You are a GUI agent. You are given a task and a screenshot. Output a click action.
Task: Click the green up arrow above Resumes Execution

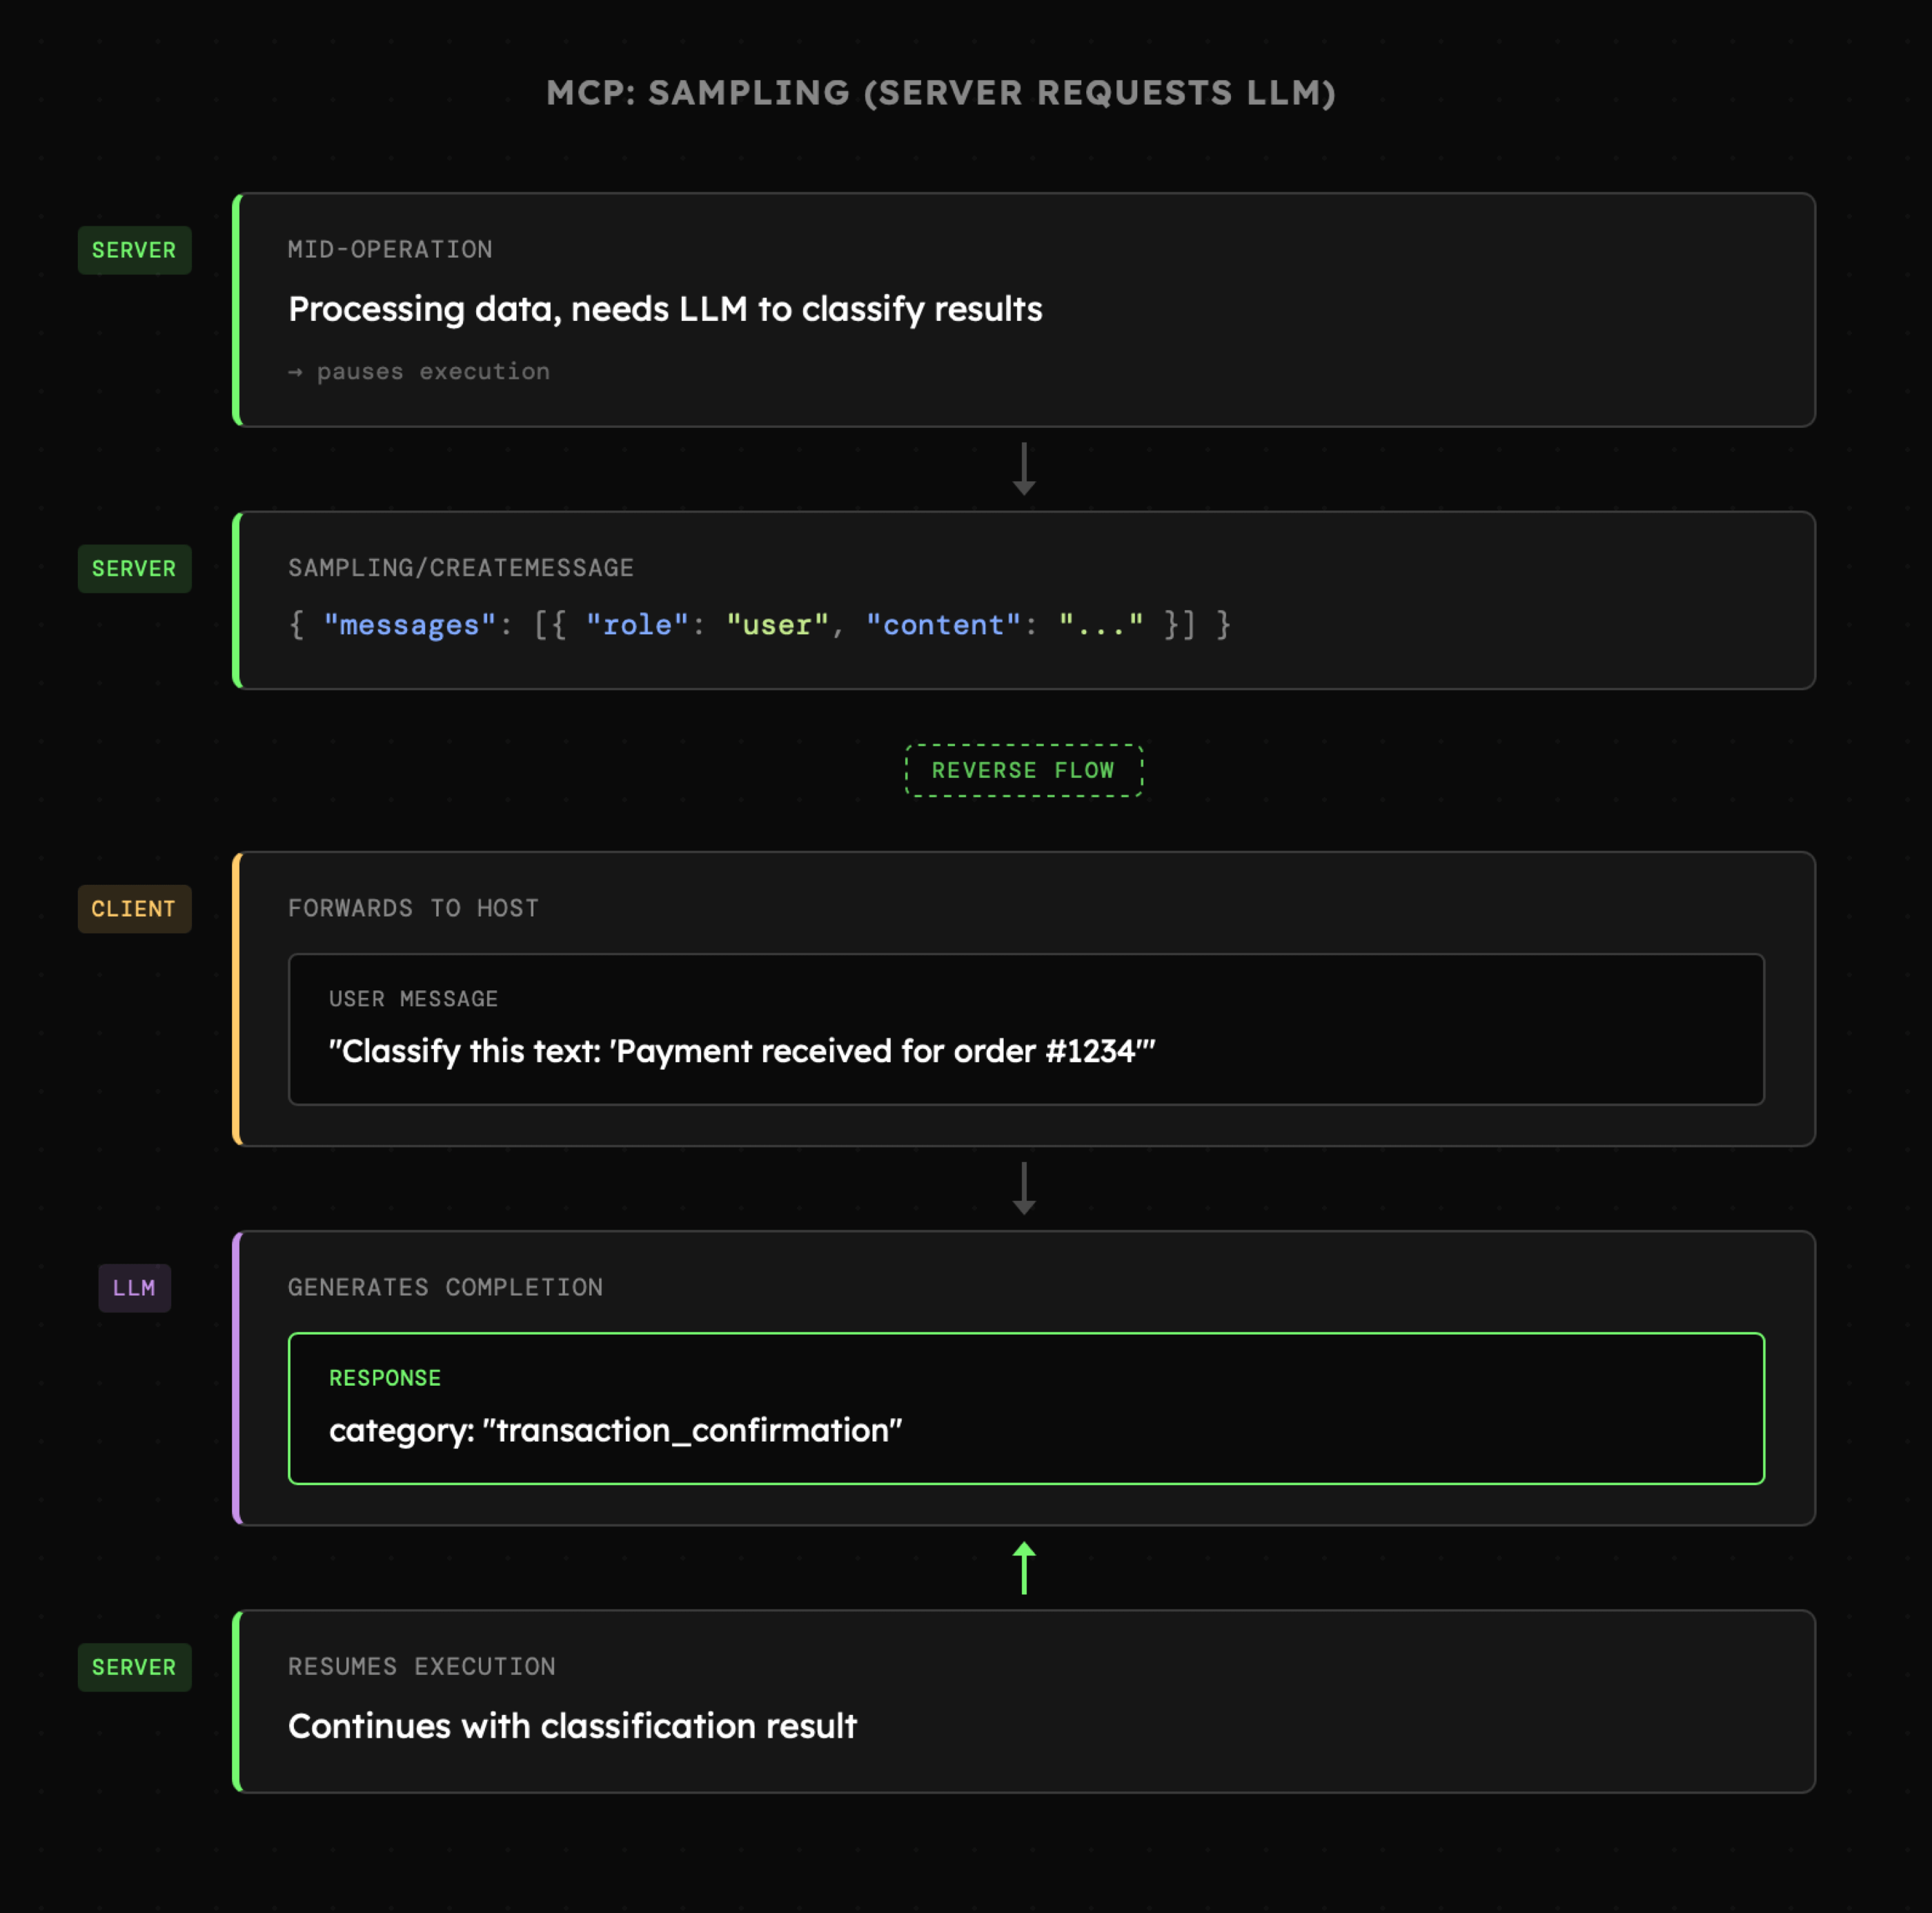[1023, 1567]
